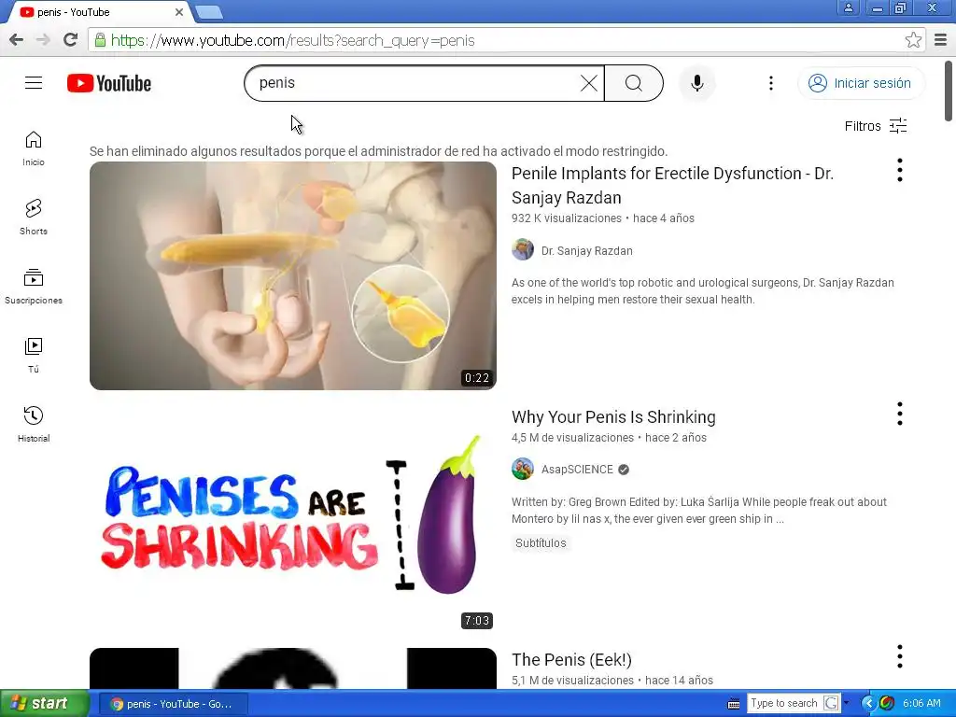Click the page vertical scrollbar thumb
Viewport: 956px width, 717px height.
click(949, 91)
